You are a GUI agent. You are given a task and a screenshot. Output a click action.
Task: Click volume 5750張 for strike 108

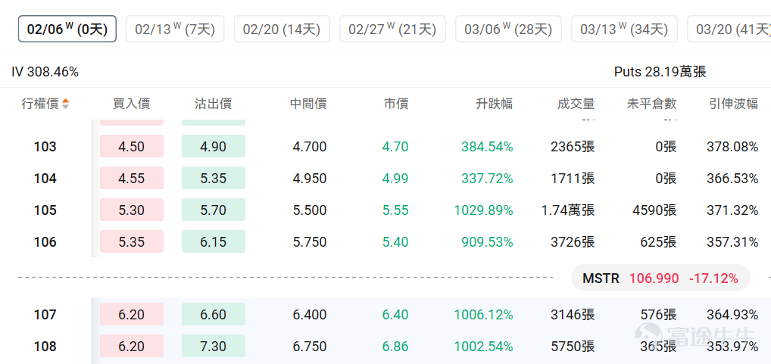tap(571, 347)
